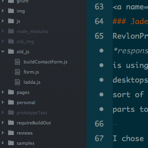Place cursor in '*respons' italic text

click(x=131, y=51)
